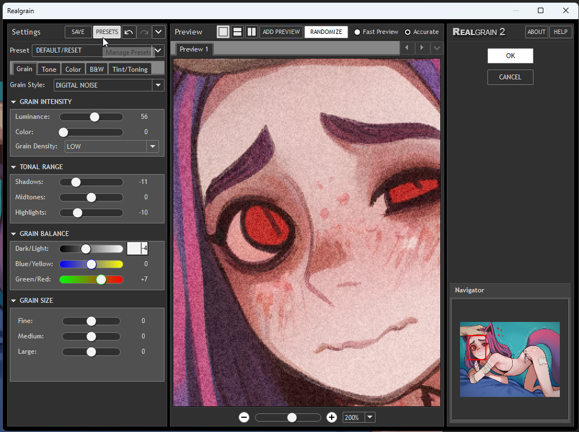Zoom in with plus icon

pyautogui.click(x=332, y=417)
